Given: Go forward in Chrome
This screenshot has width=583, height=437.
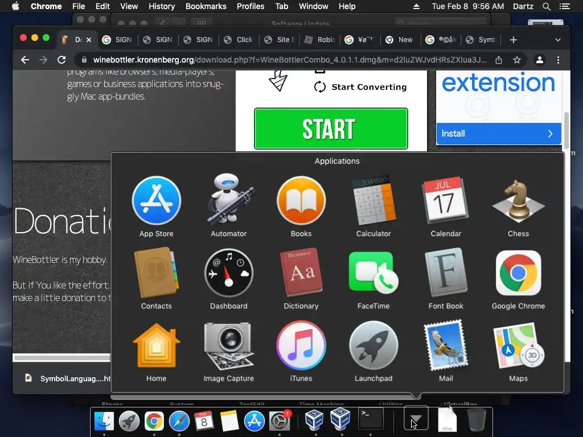Looking at the screenshot, I should 43,60.
